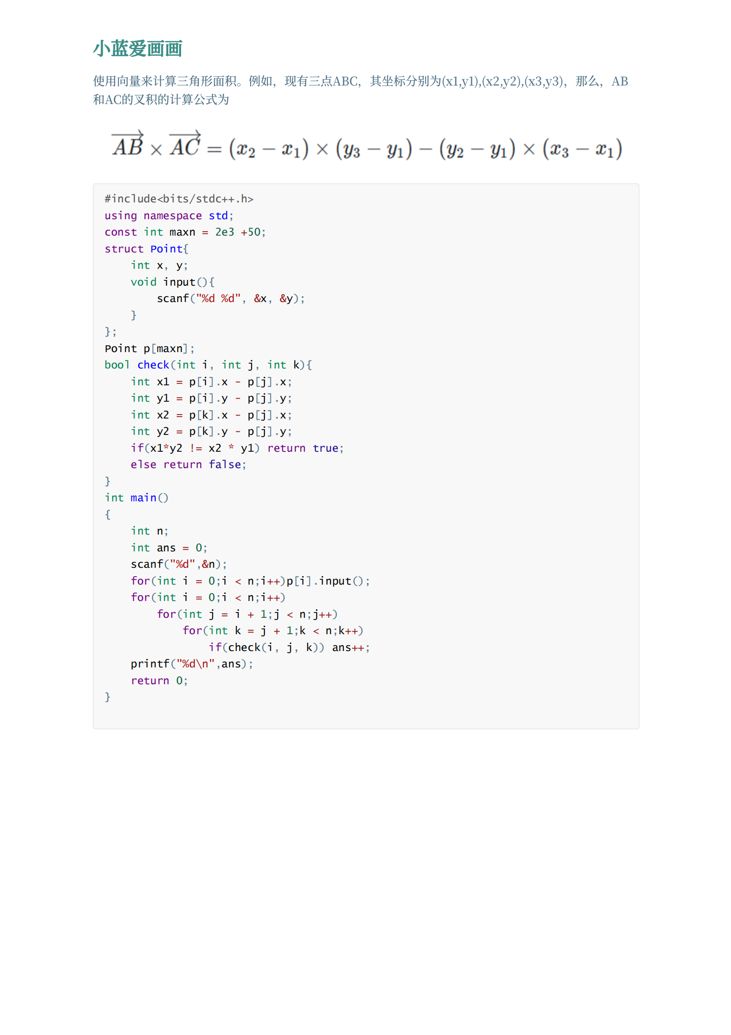Click the AB × AC cross product formula

(x=367, y=145)
